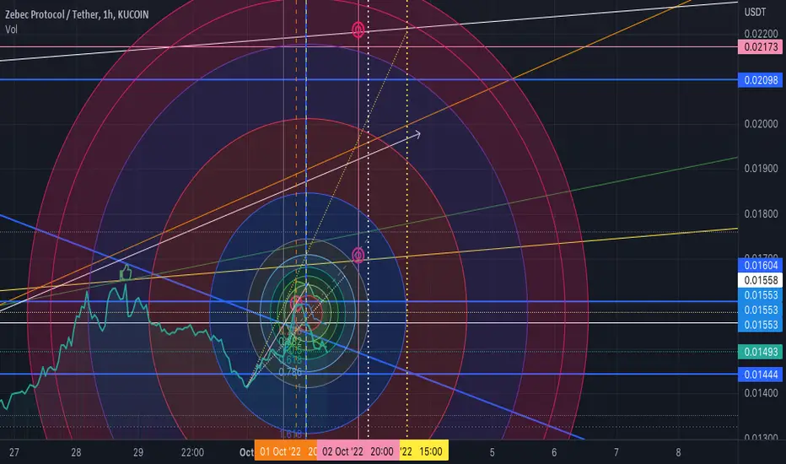Click the USDT currency label
This screenshot has width=786, height=464.
(755, 12)
